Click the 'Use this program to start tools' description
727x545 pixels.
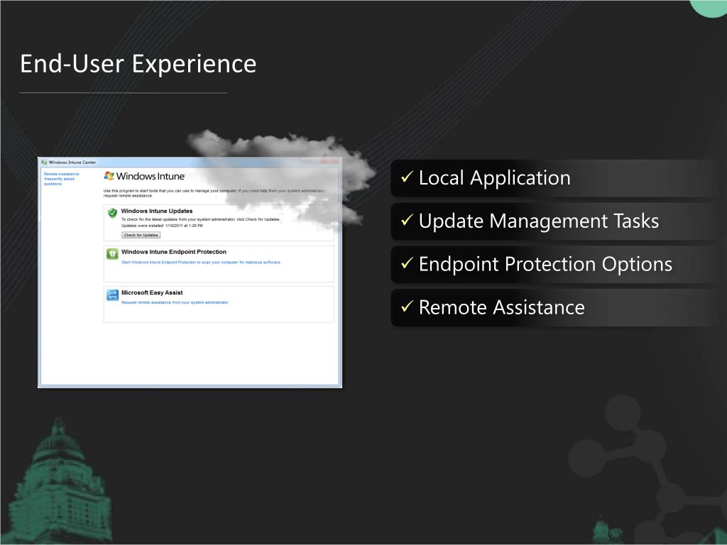(214, 193)
